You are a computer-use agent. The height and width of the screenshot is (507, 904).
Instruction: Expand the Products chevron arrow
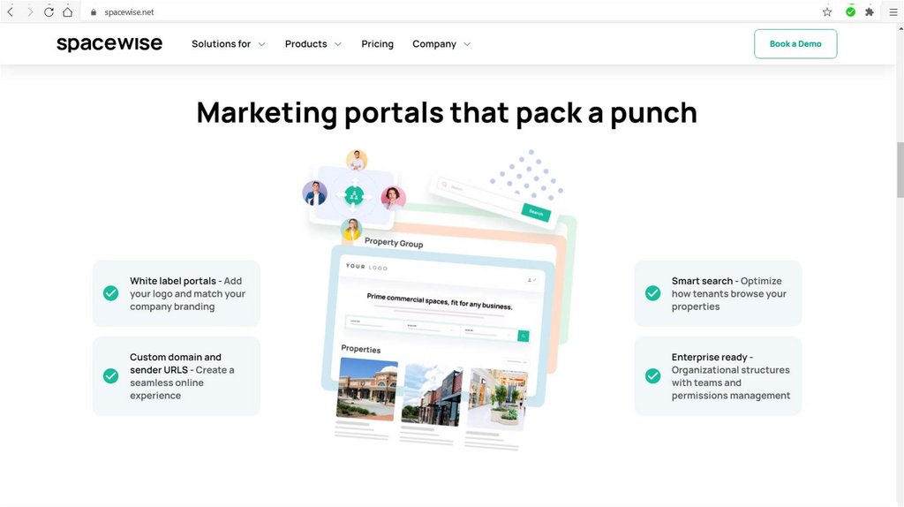click(338, 44)
